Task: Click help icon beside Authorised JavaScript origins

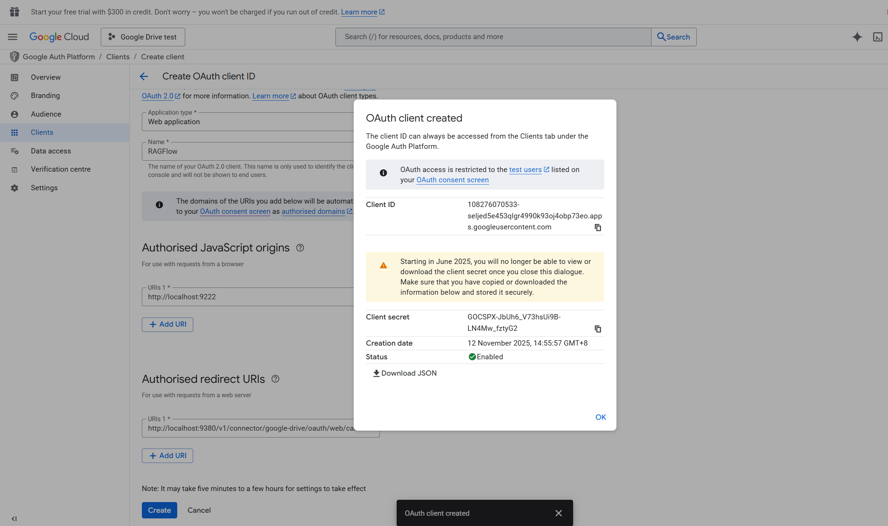Action: tap(300, 248)
